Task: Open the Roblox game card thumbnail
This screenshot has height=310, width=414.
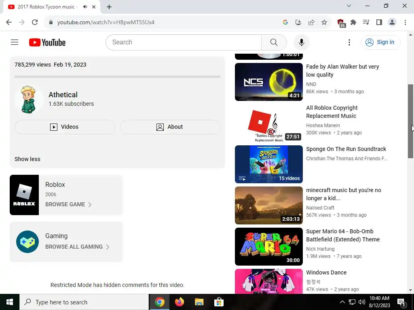Action: 24,195
